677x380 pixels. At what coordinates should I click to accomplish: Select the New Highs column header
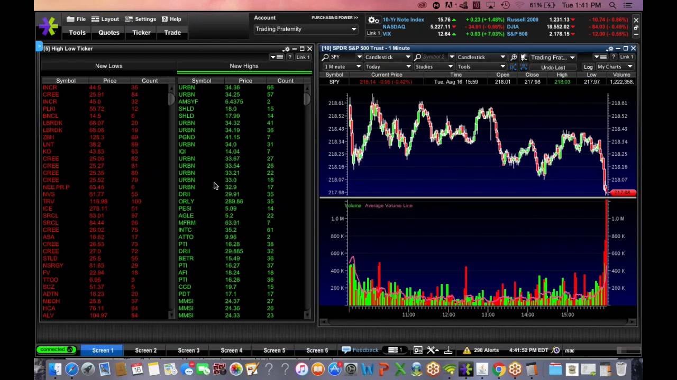point(244,66)
